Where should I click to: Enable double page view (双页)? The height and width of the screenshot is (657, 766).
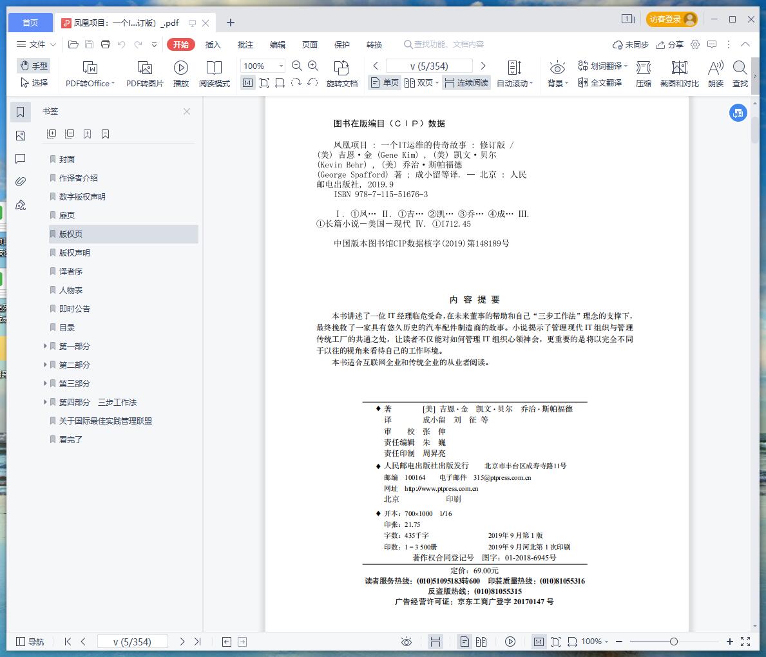[x=421, y=82]
